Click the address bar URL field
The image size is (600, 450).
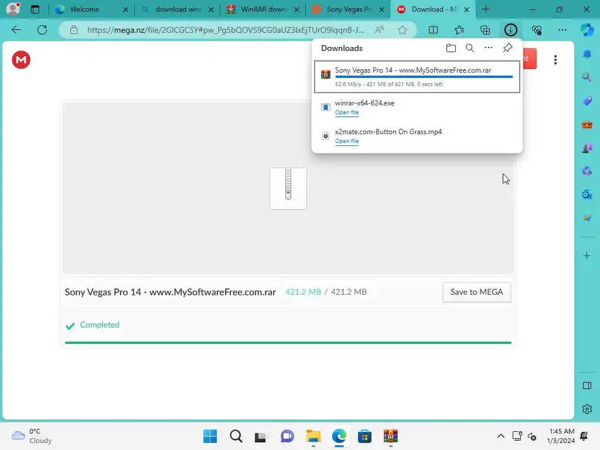(226, 30)
